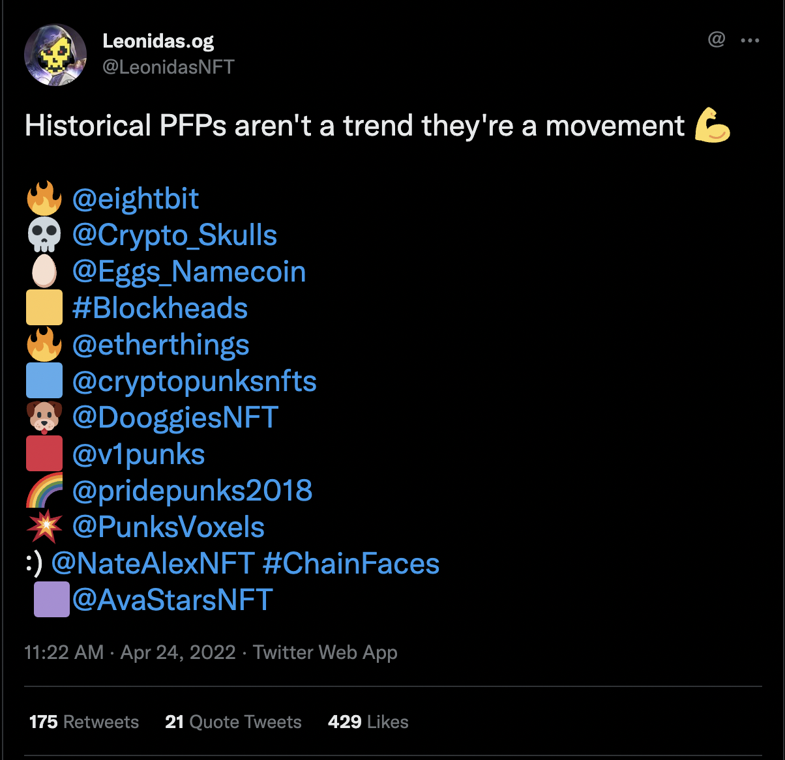Click the #Blockheads hashtag

coord(160,308)
